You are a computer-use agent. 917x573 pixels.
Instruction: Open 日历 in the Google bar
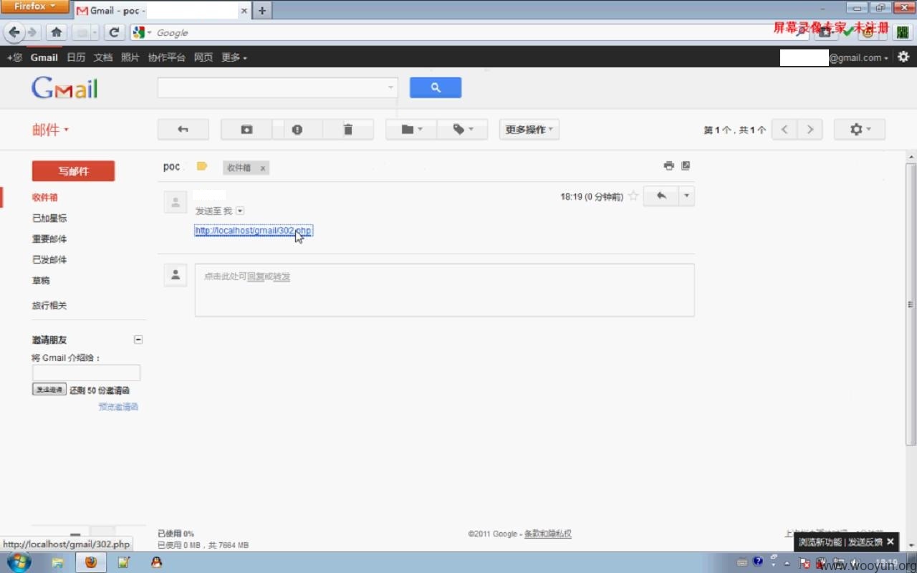[76, 57]
